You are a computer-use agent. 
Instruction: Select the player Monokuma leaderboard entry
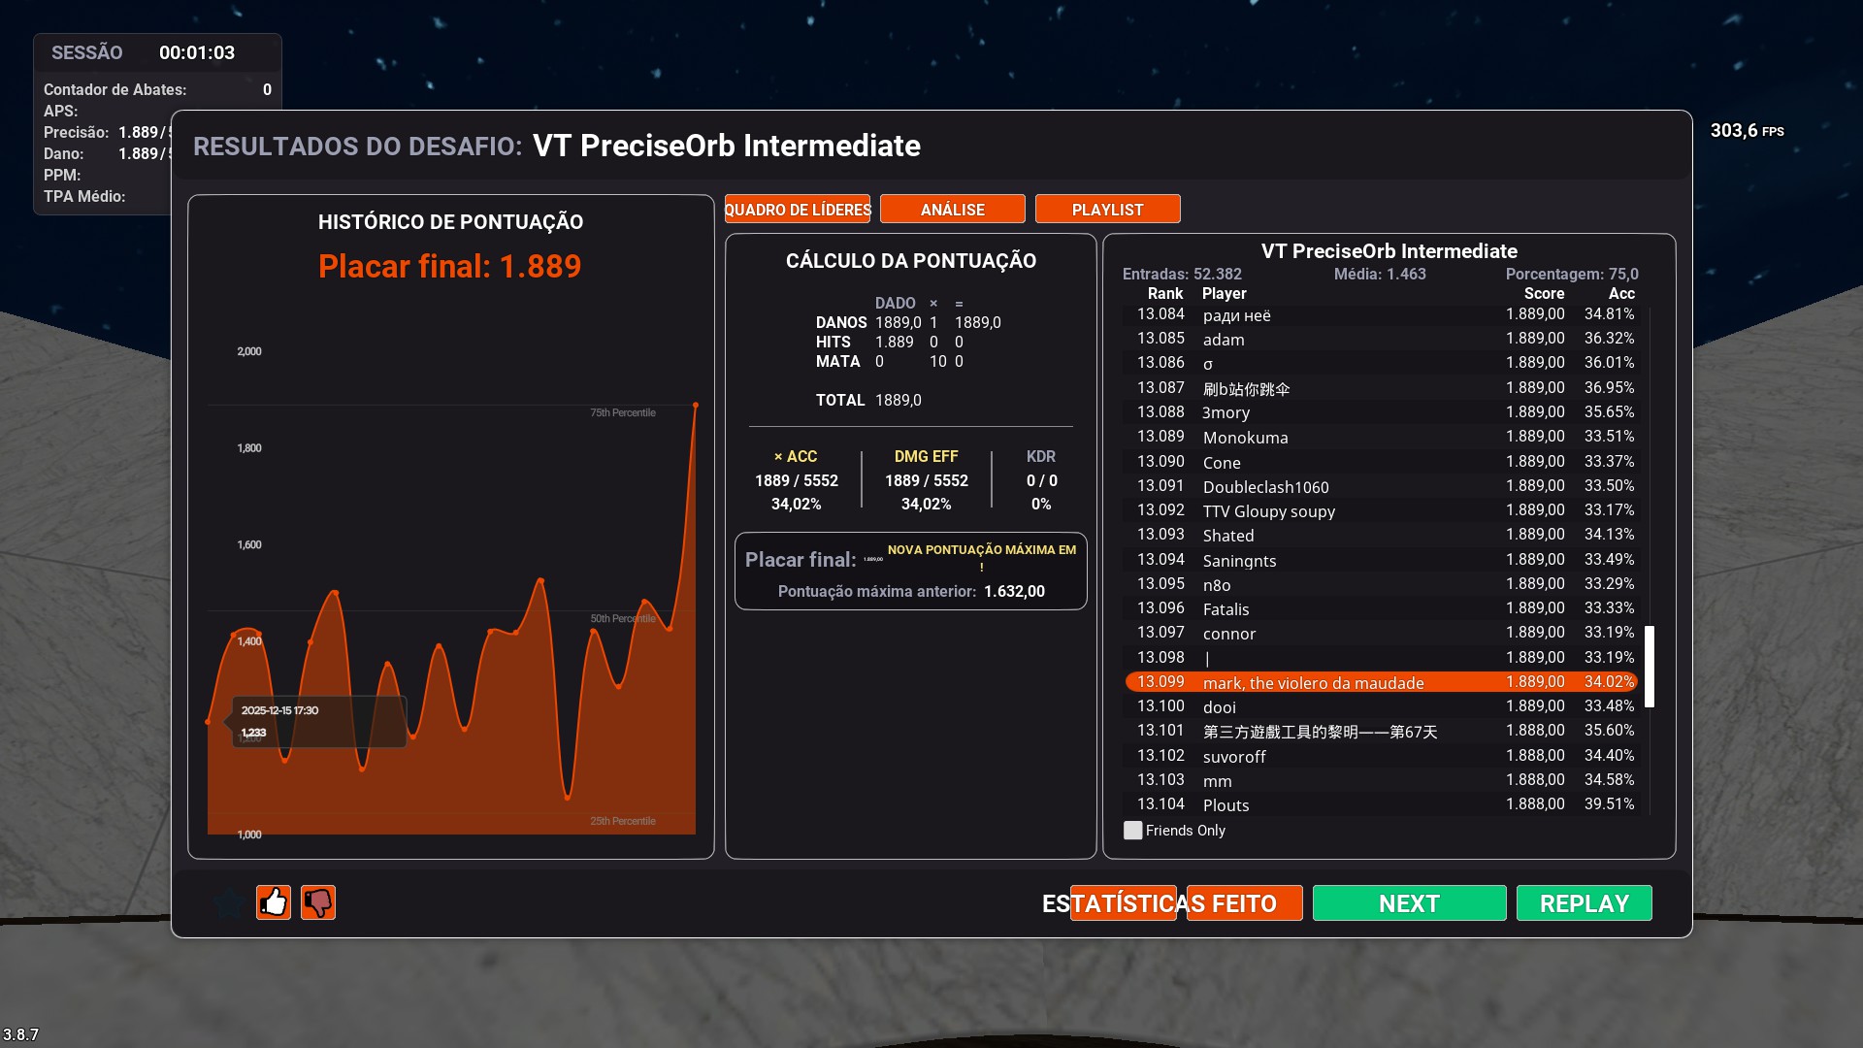1245,438
